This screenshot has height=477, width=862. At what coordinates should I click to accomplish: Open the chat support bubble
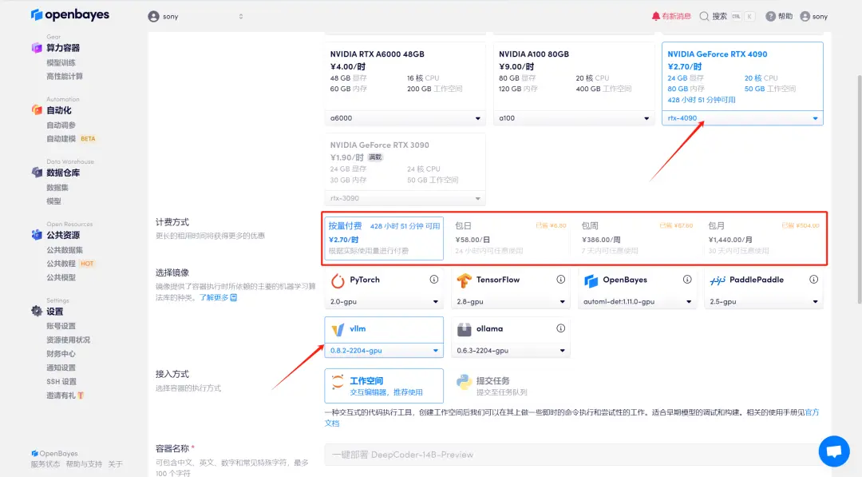point(834,451)
